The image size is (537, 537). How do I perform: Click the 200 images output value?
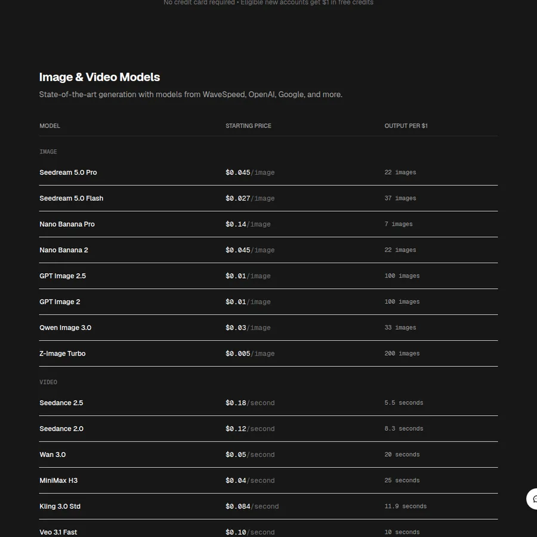pos(402,353)
